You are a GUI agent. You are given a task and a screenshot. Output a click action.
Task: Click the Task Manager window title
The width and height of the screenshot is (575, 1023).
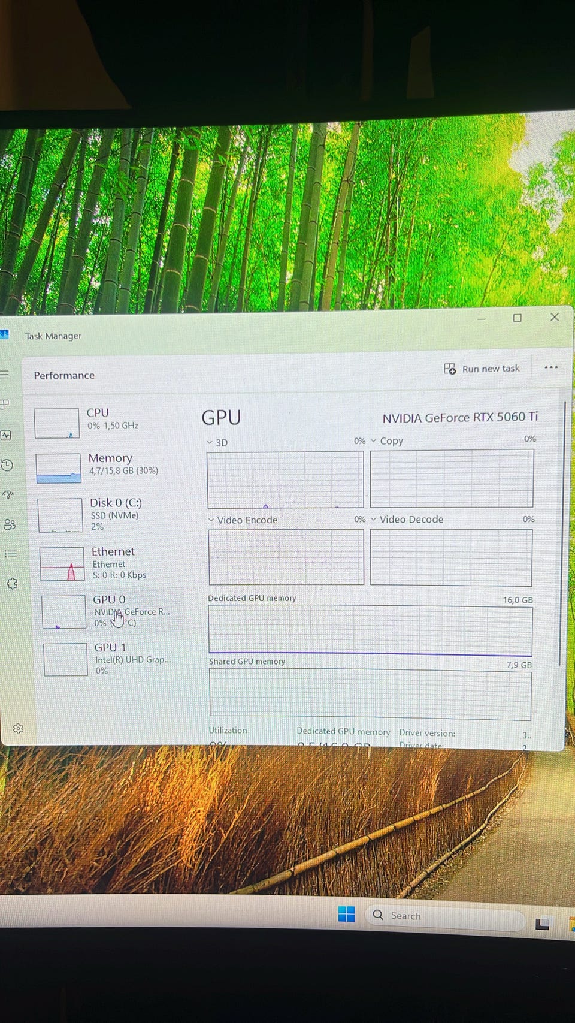53,336
